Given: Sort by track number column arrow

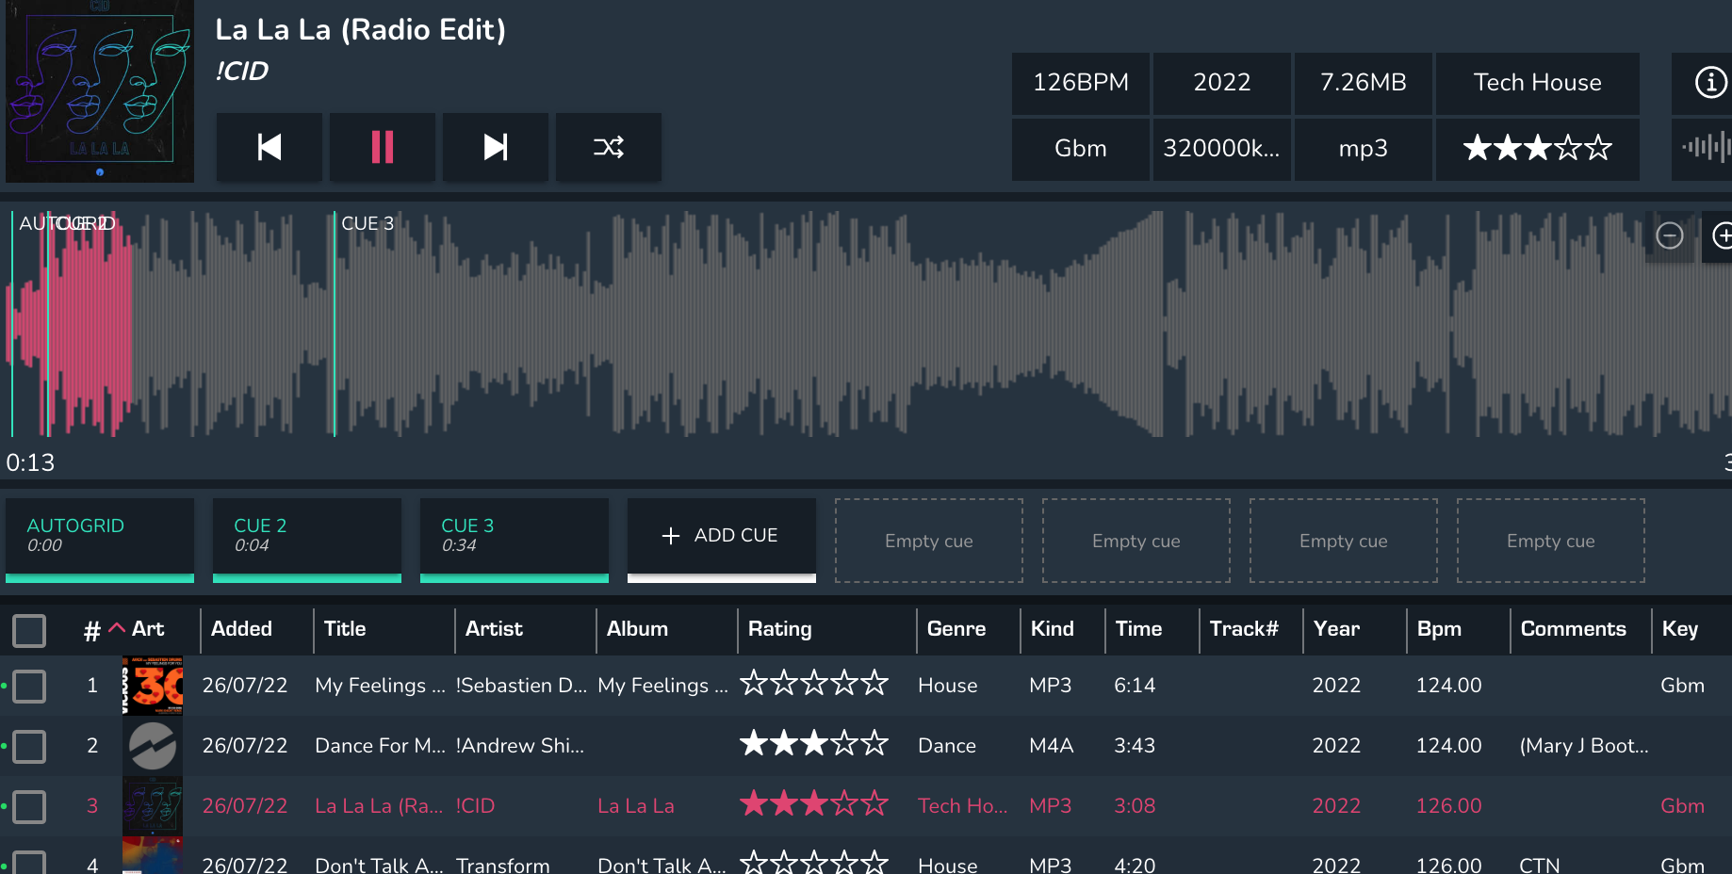Looking at the screenshot, I should click(116, 628).
